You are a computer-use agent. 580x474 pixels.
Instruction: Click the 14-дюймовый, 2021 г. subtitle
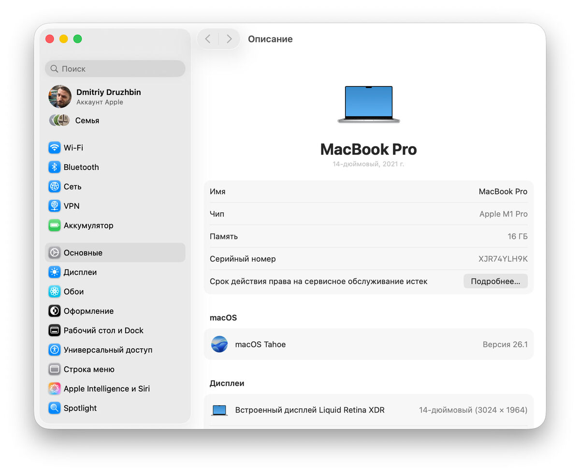[x=368, y=164]
